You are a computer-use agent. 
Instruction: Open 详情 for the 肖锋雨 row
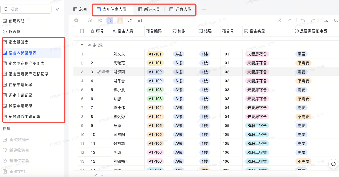tap(103, 72)
